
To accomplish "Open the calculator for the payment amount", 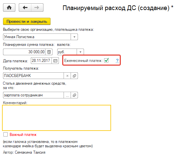I will click(49, 52).
